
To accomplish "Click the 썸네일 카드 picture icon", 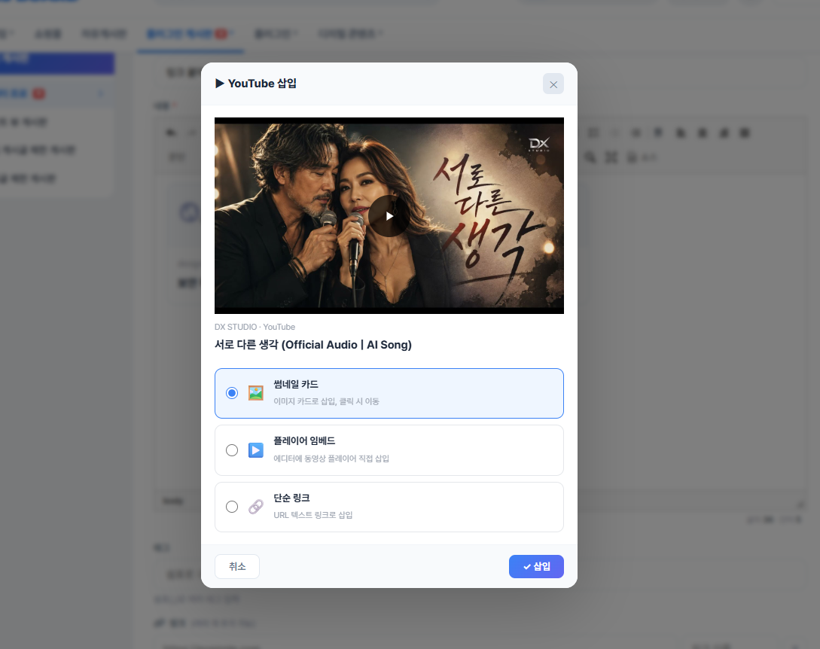I will 256,393.
